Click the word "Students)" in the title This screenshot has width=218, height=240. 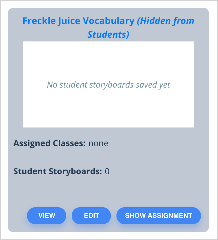click(x=108, y=34)
